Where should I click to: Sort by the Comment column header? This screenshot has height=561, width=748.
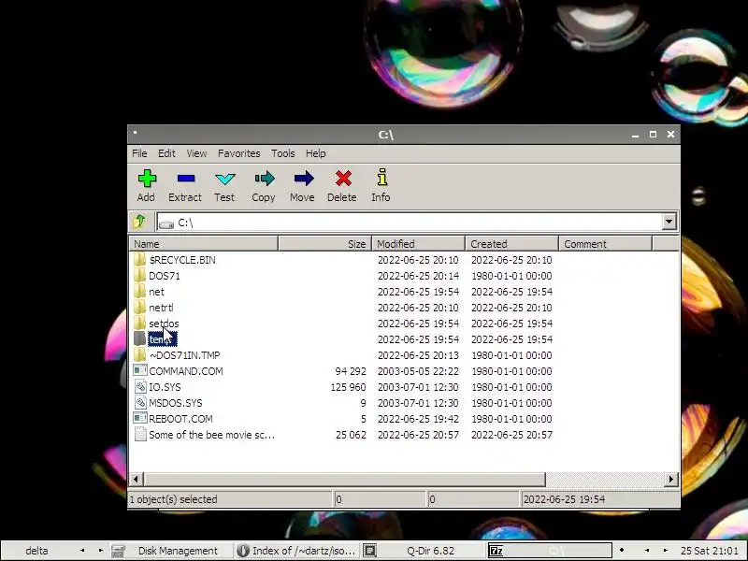605,244
